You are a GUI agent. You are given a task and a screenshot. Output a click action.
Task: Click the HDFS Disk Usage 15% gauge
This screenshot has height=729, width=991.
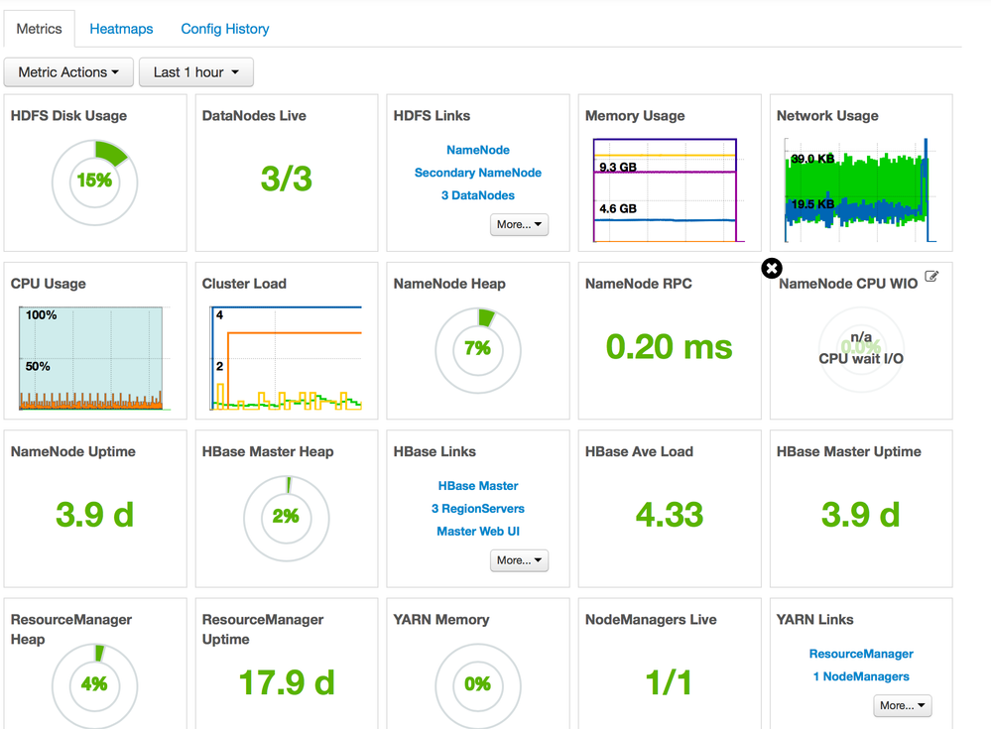pos(95,182)
